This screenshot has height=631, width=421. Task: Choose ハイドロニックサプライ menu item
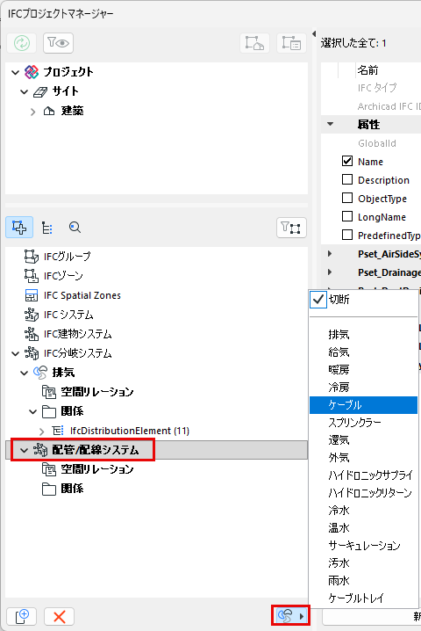(364, 475)
